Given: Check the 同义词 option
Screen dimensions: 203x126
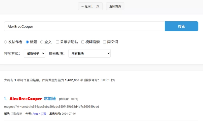Looking at the screenshot, I should (x=105, y=42).
